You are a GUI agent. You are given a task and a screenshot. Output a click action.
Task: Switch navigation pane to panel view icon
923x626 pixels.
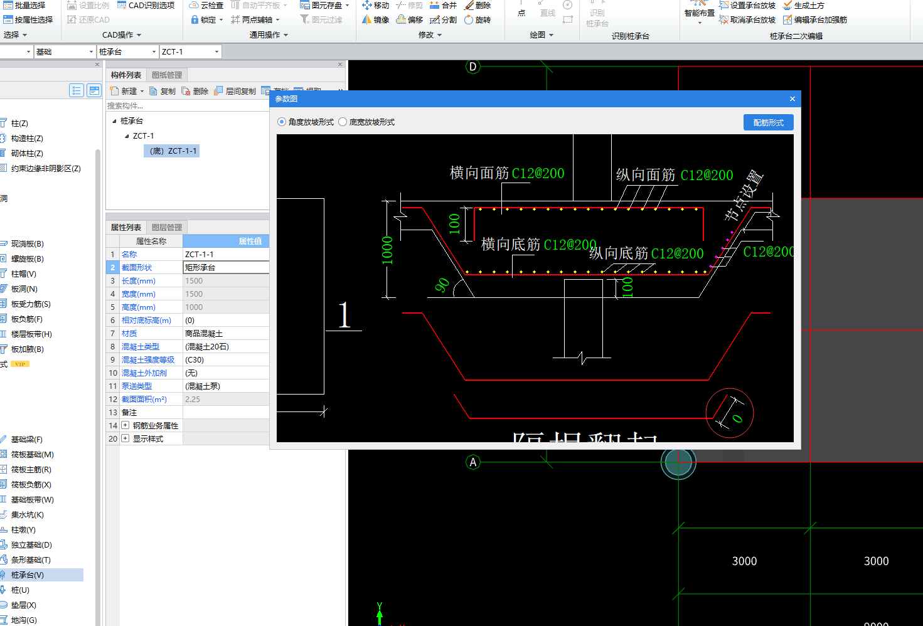pos(94,90)
